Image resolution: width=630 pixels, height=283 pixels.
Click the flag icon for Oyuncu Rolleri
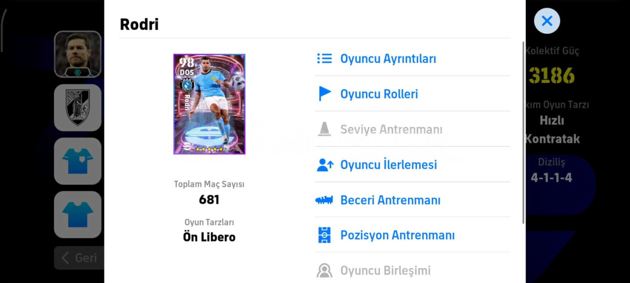(325, 94)
